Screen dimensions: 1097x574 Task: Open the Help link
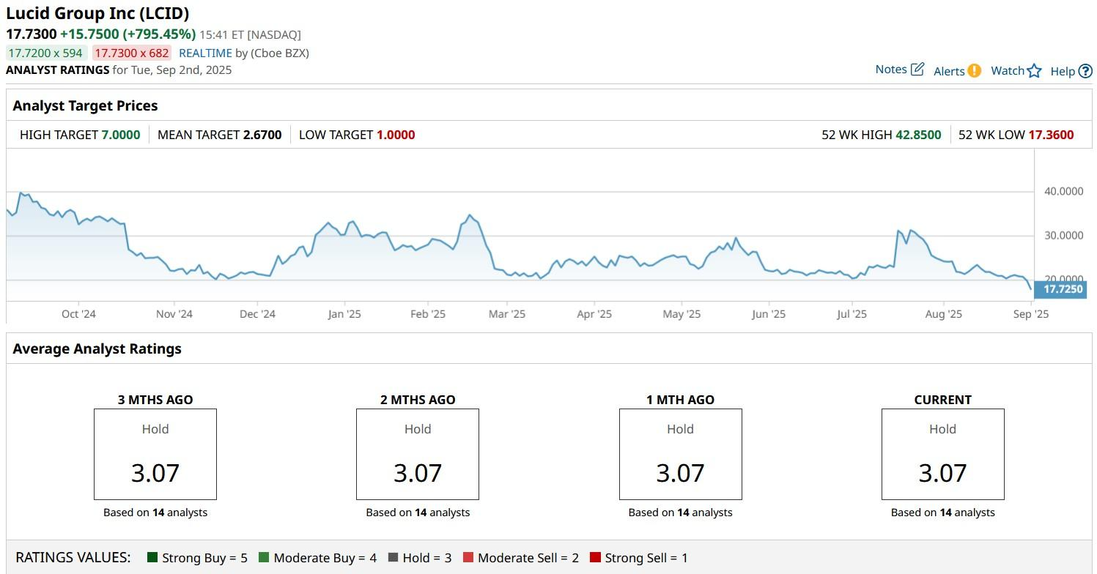tap(1063, 71)
